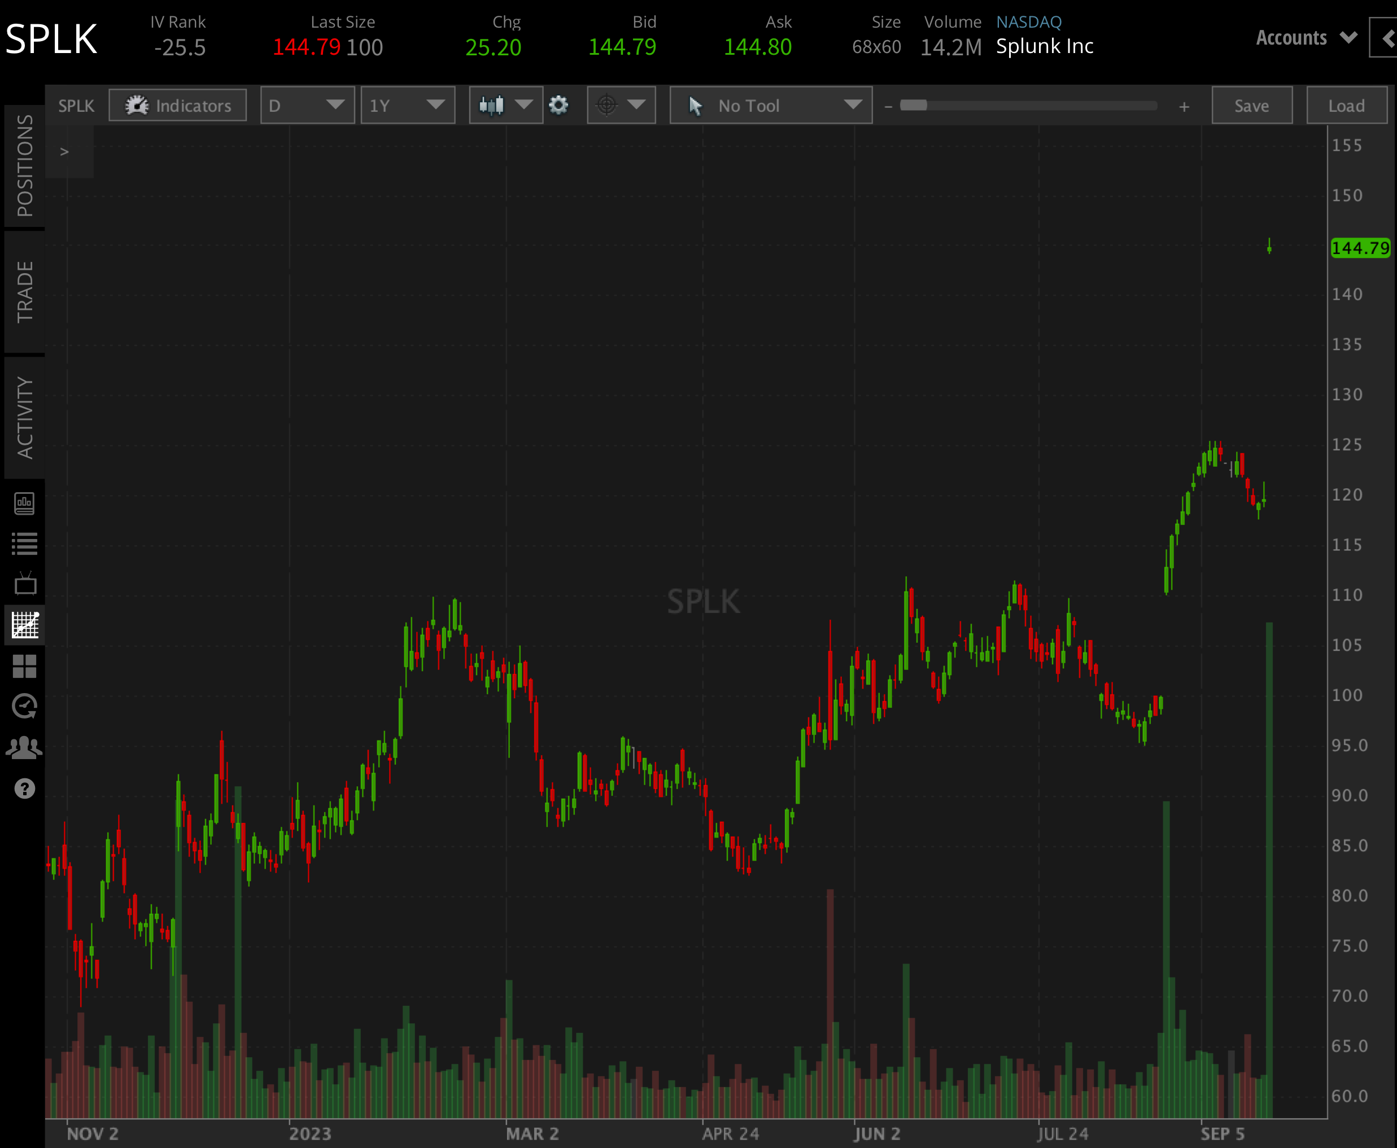Expand the 1Y range dropdown

(x=408, y=105)
